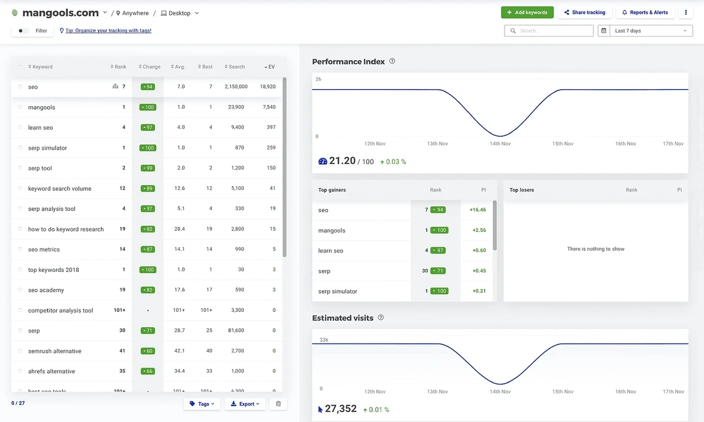Click the Share tracking button
Image resolution: width=704 pixels, height=422 pixels.
(x=585, y=12)
